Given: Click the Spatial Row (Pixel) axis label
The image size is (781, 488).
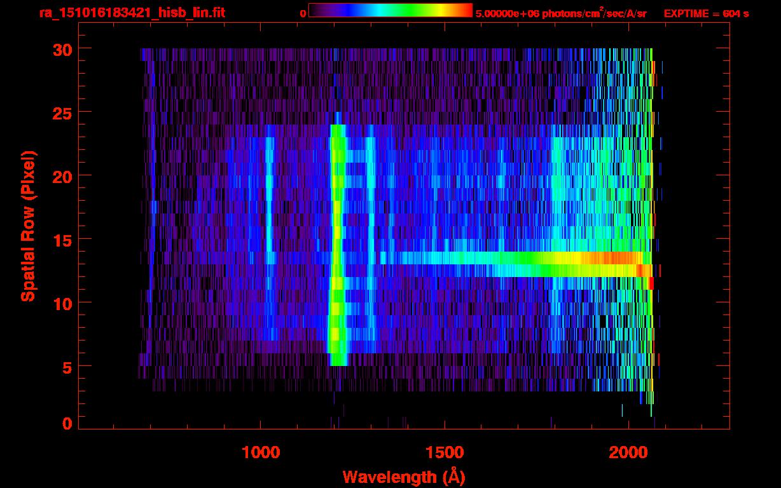Looking at the screenshot, I should 28,226.
